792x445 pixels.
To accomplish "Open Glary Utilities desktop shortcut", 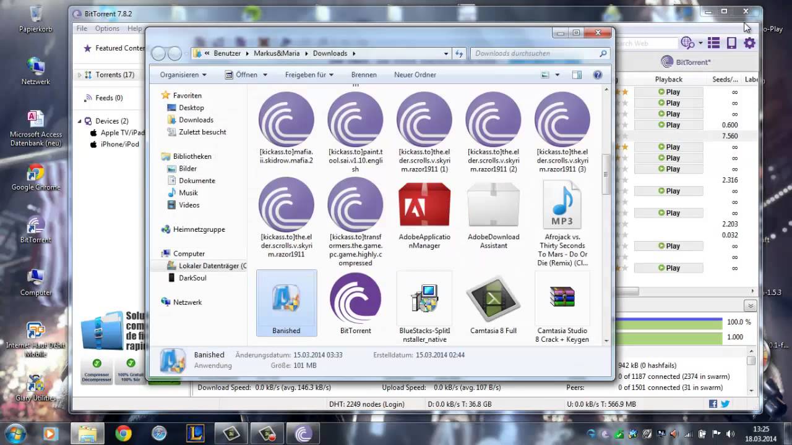I will (x=35, y=389).
